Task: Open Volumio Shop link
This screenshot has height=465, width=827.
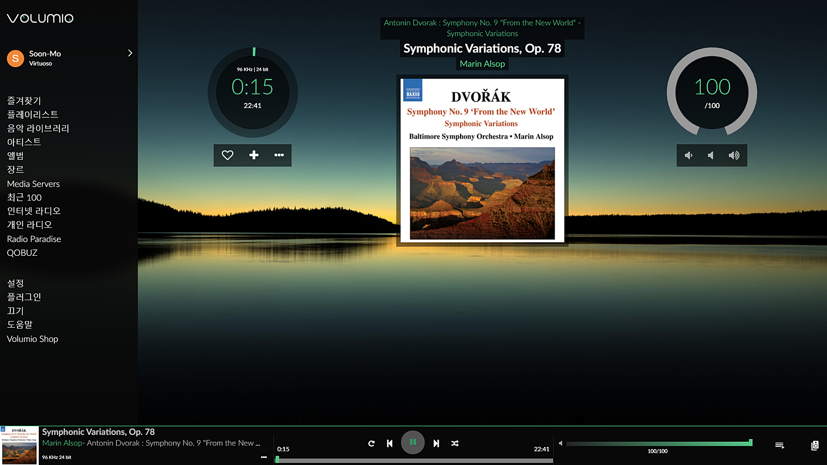Action: tap(33, 339)
